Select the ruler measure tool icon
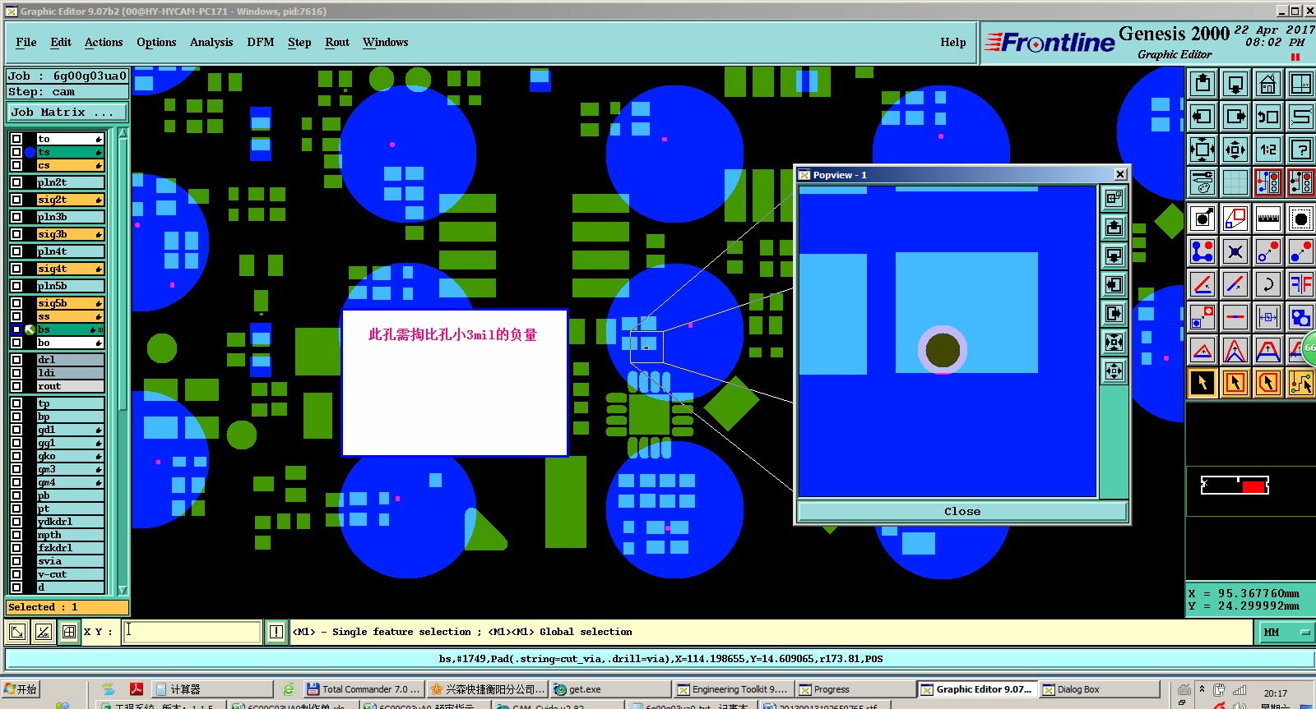This screenshot has width=1316, height=709. 1267,219
